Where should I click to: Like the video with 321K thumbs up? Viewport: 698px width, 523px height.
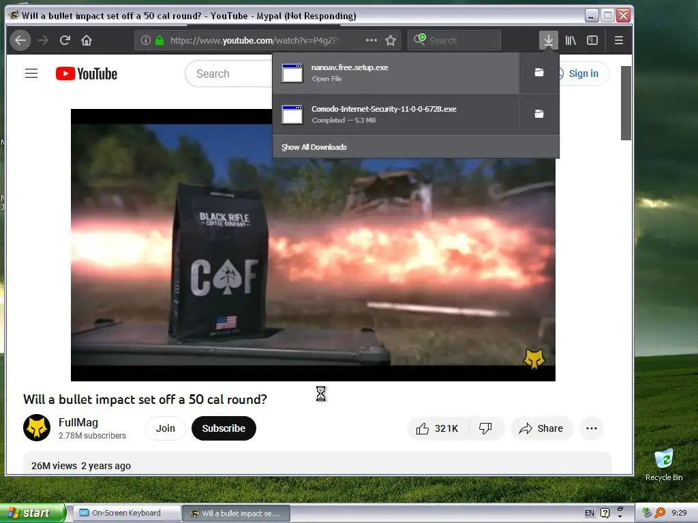click(x=438, y=428)
